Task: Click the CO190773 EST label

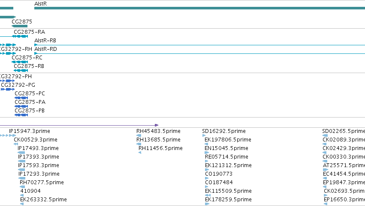Action: (219, 174)
